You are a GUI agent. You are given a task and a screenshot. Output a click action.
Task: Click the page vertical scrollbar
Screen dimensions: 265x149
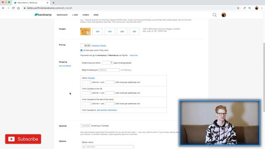coord(264,77)
